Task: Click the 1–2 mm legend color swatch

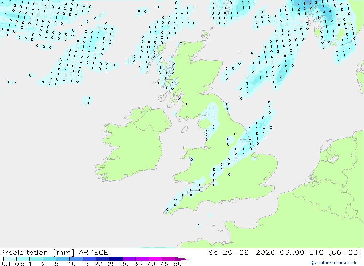Action: [x=36, y=259]
